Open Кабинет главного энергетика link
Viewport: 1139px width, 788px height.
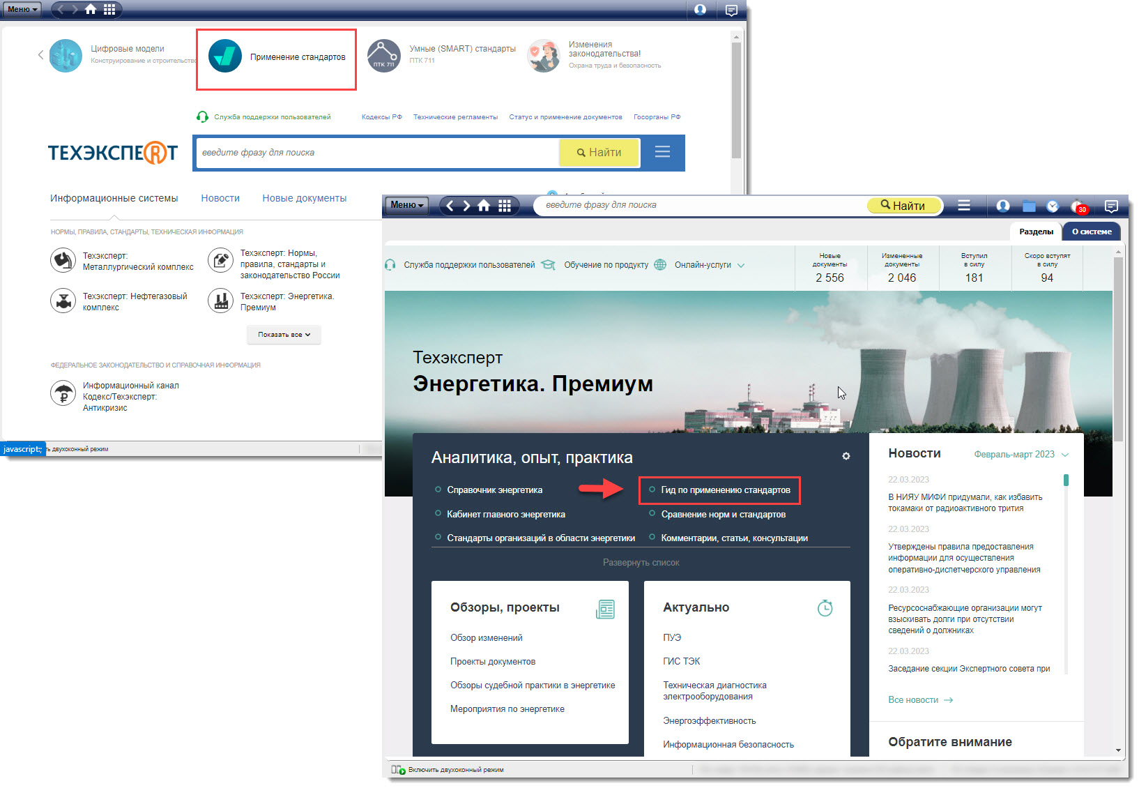tap(506, 515)
